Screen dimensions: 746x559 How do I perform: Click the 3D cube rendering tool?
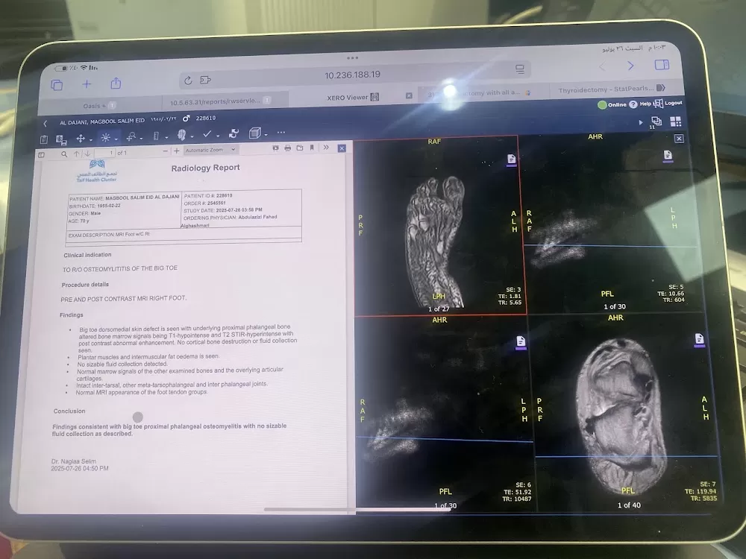pyautogui.click(x=255, y=133)
